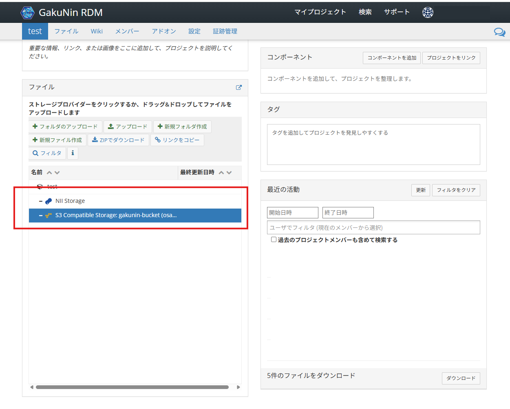Click the 開始日時 date input field

[292, 213]
